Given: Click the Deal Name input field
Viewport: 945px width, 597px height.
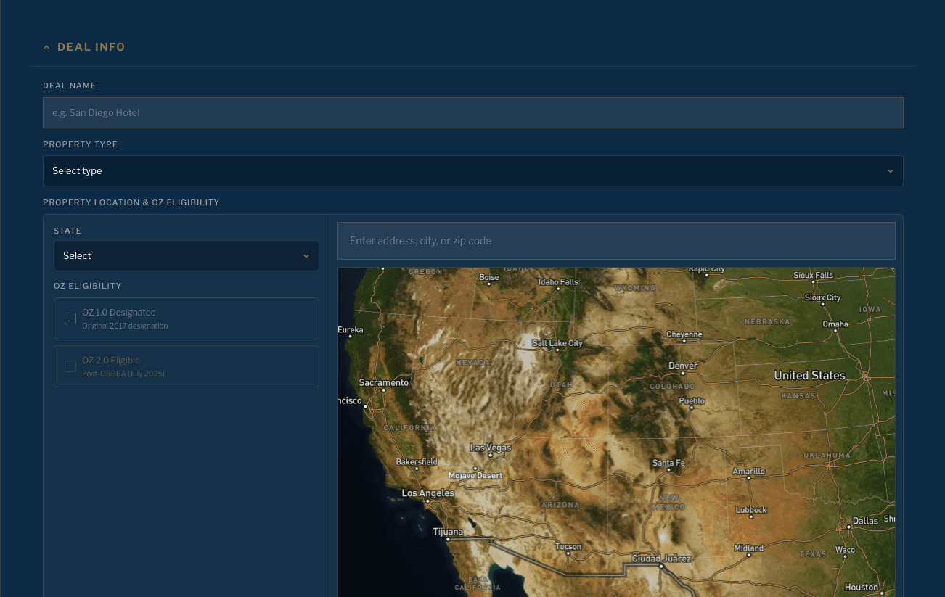Looking at the screenshot, I should [472, 113].
